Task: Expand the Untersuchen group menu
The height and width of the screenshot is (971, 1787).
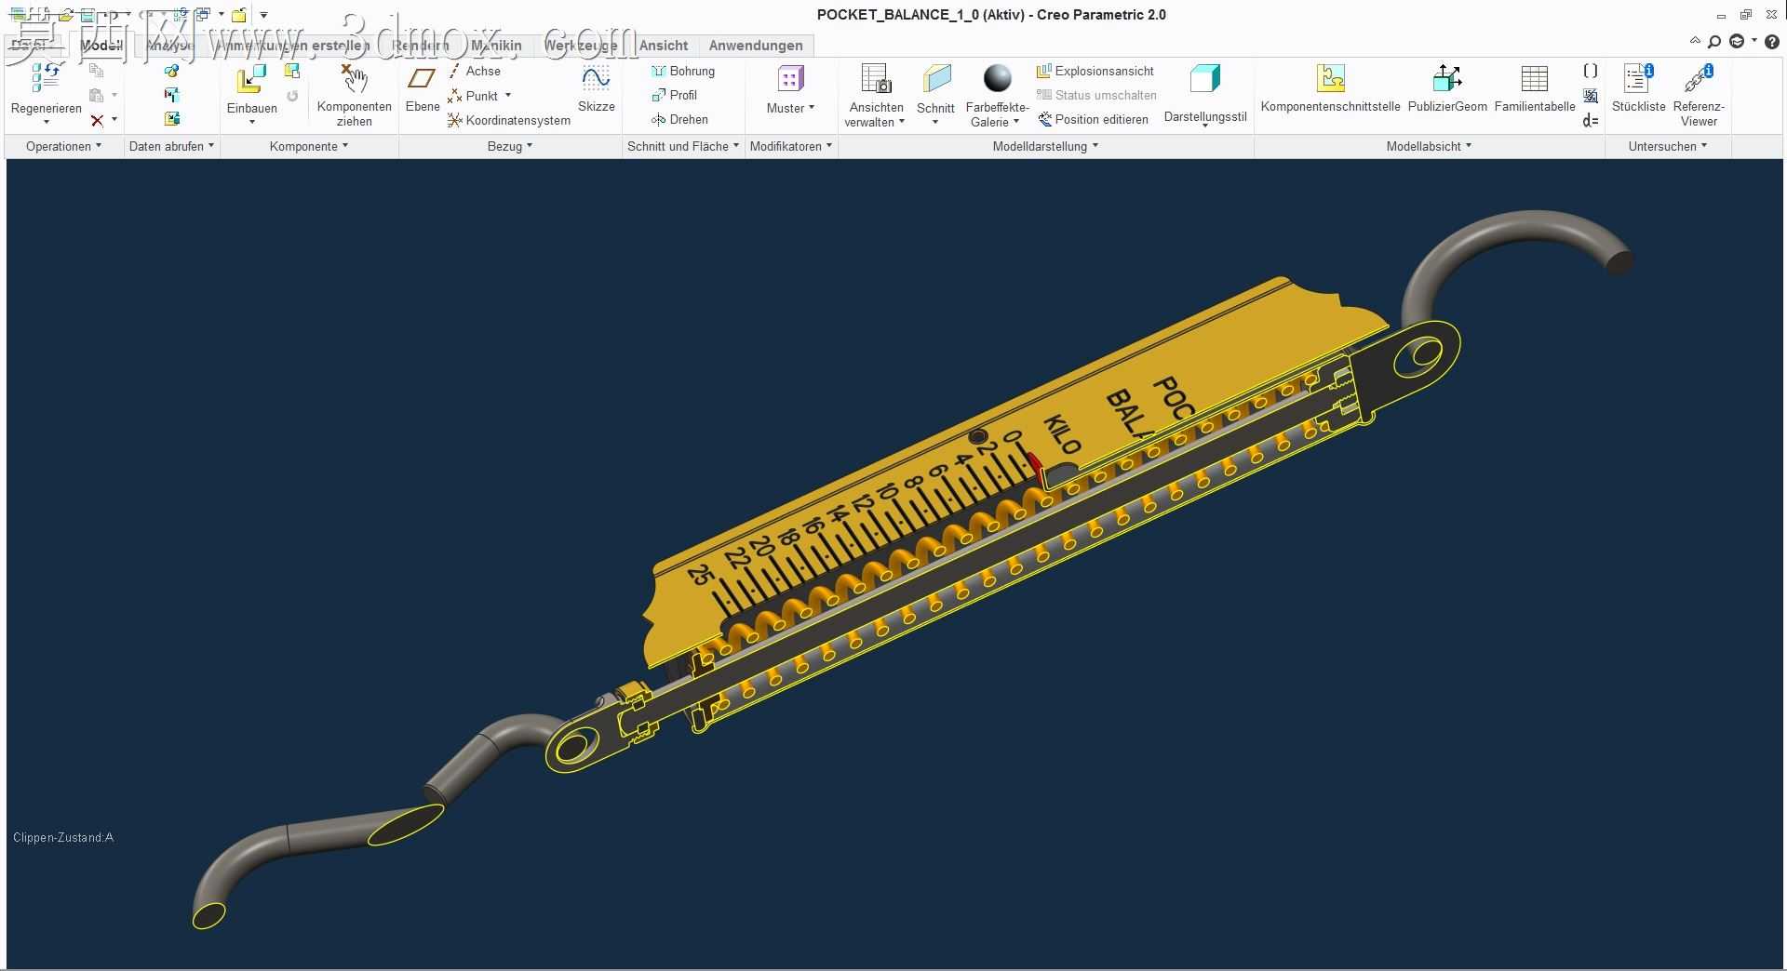Action: (1668, 146)
